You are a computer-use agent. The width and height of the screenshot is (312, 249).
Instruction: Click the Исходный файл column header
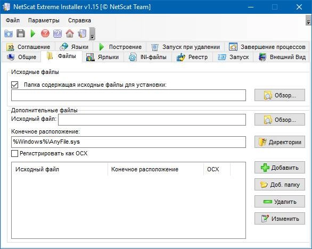point(60,169)
